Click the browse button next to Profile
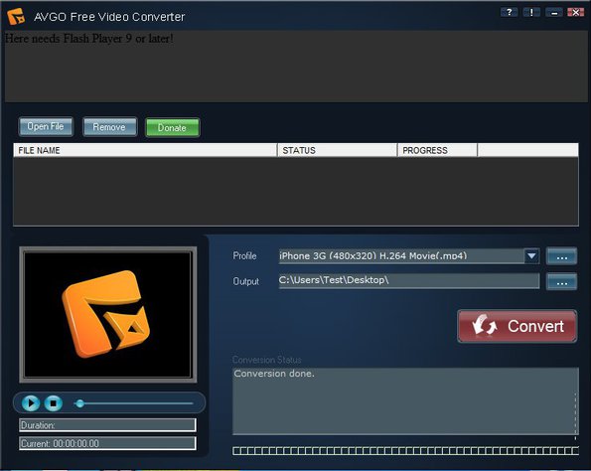The height and width of the screenshot is (471, 591). (561, 256)
